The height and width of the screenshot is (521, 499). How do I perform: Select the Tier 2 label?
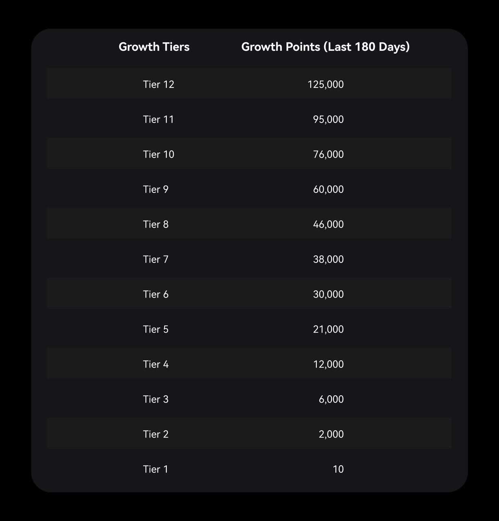pos(155,434)
